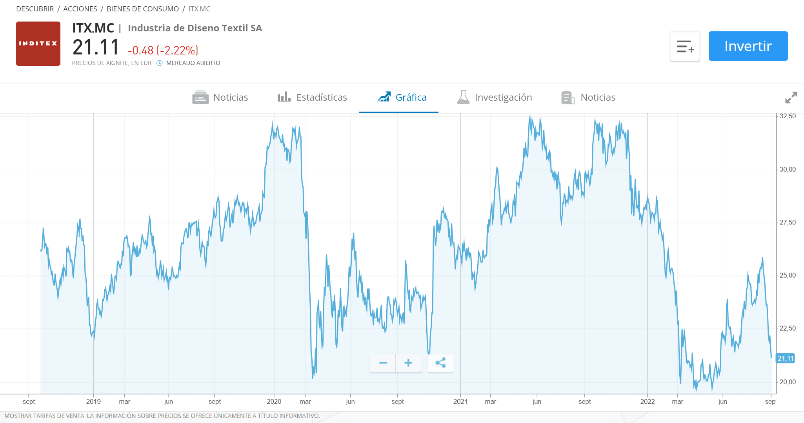Open the chart sharing options
This screenshot has width=804, height=423.
pos(440,363)
